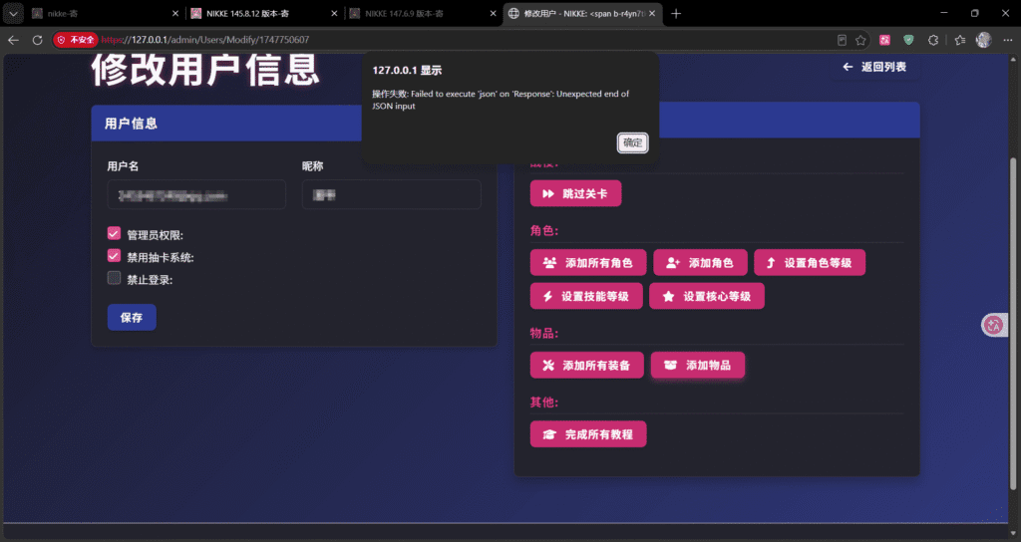Click the 完成所有教程 button
1021x542 pixels.
pos(588,434)
